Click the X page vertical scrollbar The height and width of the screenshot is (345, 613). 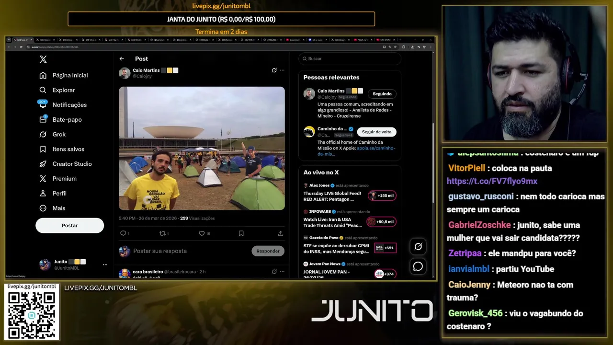pos(433,163)
